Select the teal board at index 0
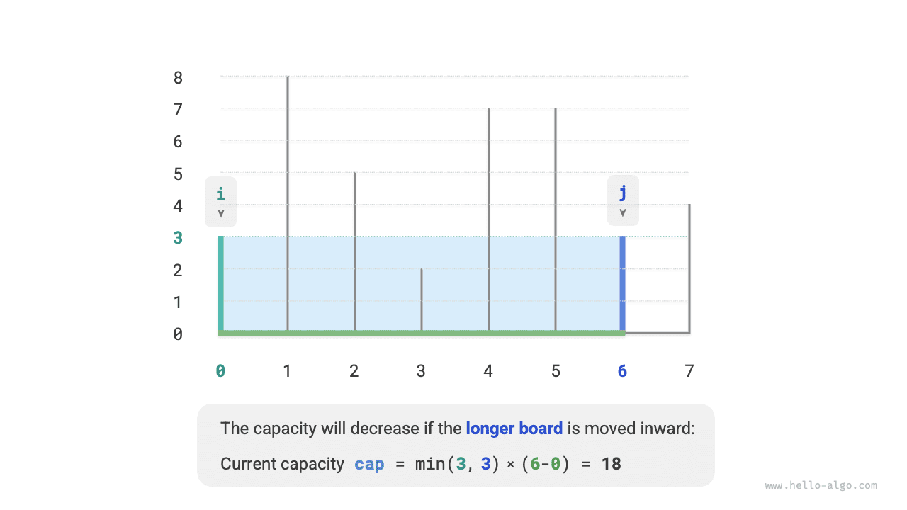The height and width of the screenshot is (510, 907). (221, 283)
